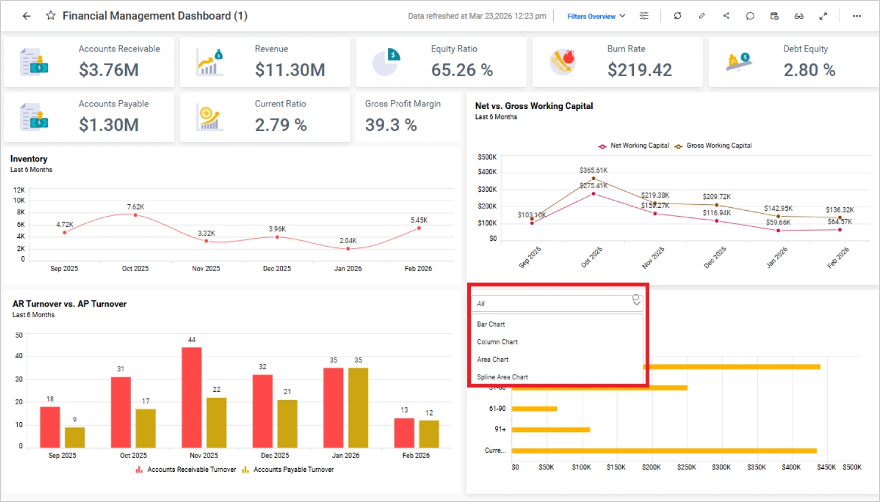Click the Current Ratio card icon
880x502 pixels.
click(x=210, y=118)
